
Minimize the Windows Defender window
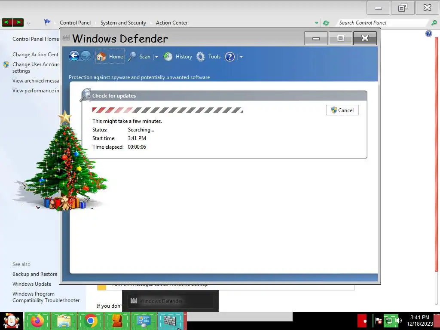click(x=316, y=38)
